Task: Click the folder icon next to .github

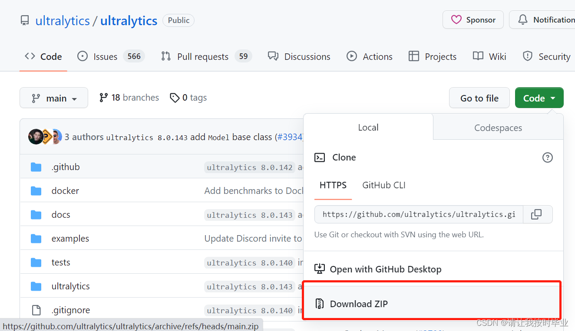Action: [x=36, y=167]
